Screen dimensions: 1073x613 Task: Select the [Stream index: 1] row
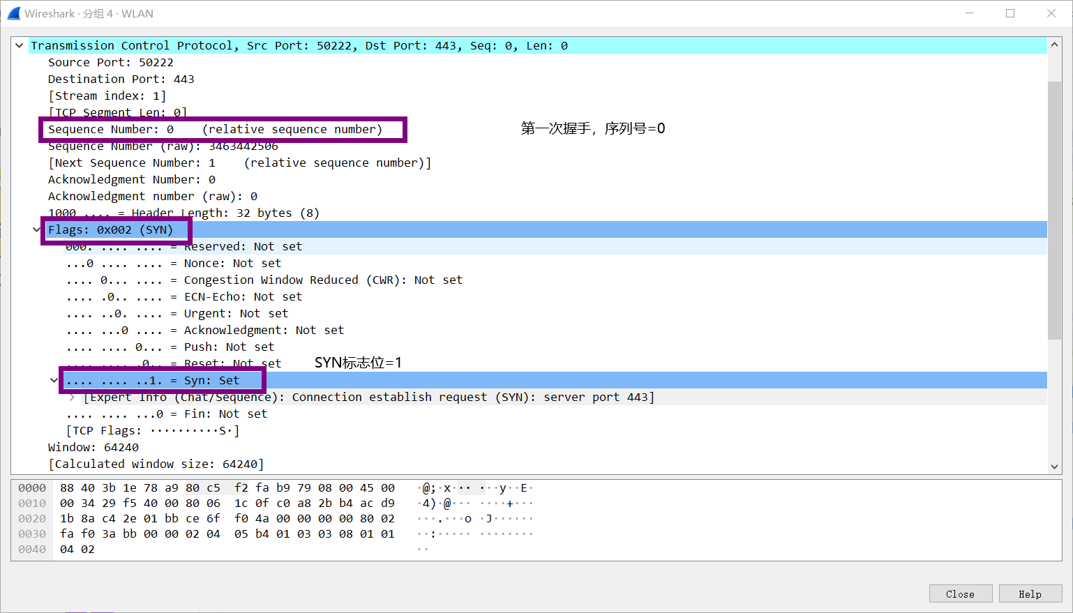(107, 96)
